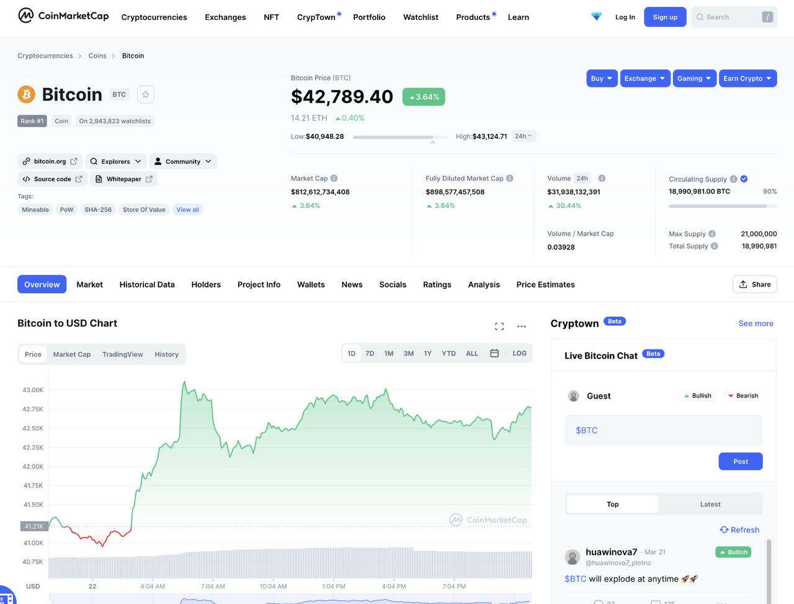Select 1Y chart range
Viewport: 794px width, 604px height.
(x=427, y=353)
